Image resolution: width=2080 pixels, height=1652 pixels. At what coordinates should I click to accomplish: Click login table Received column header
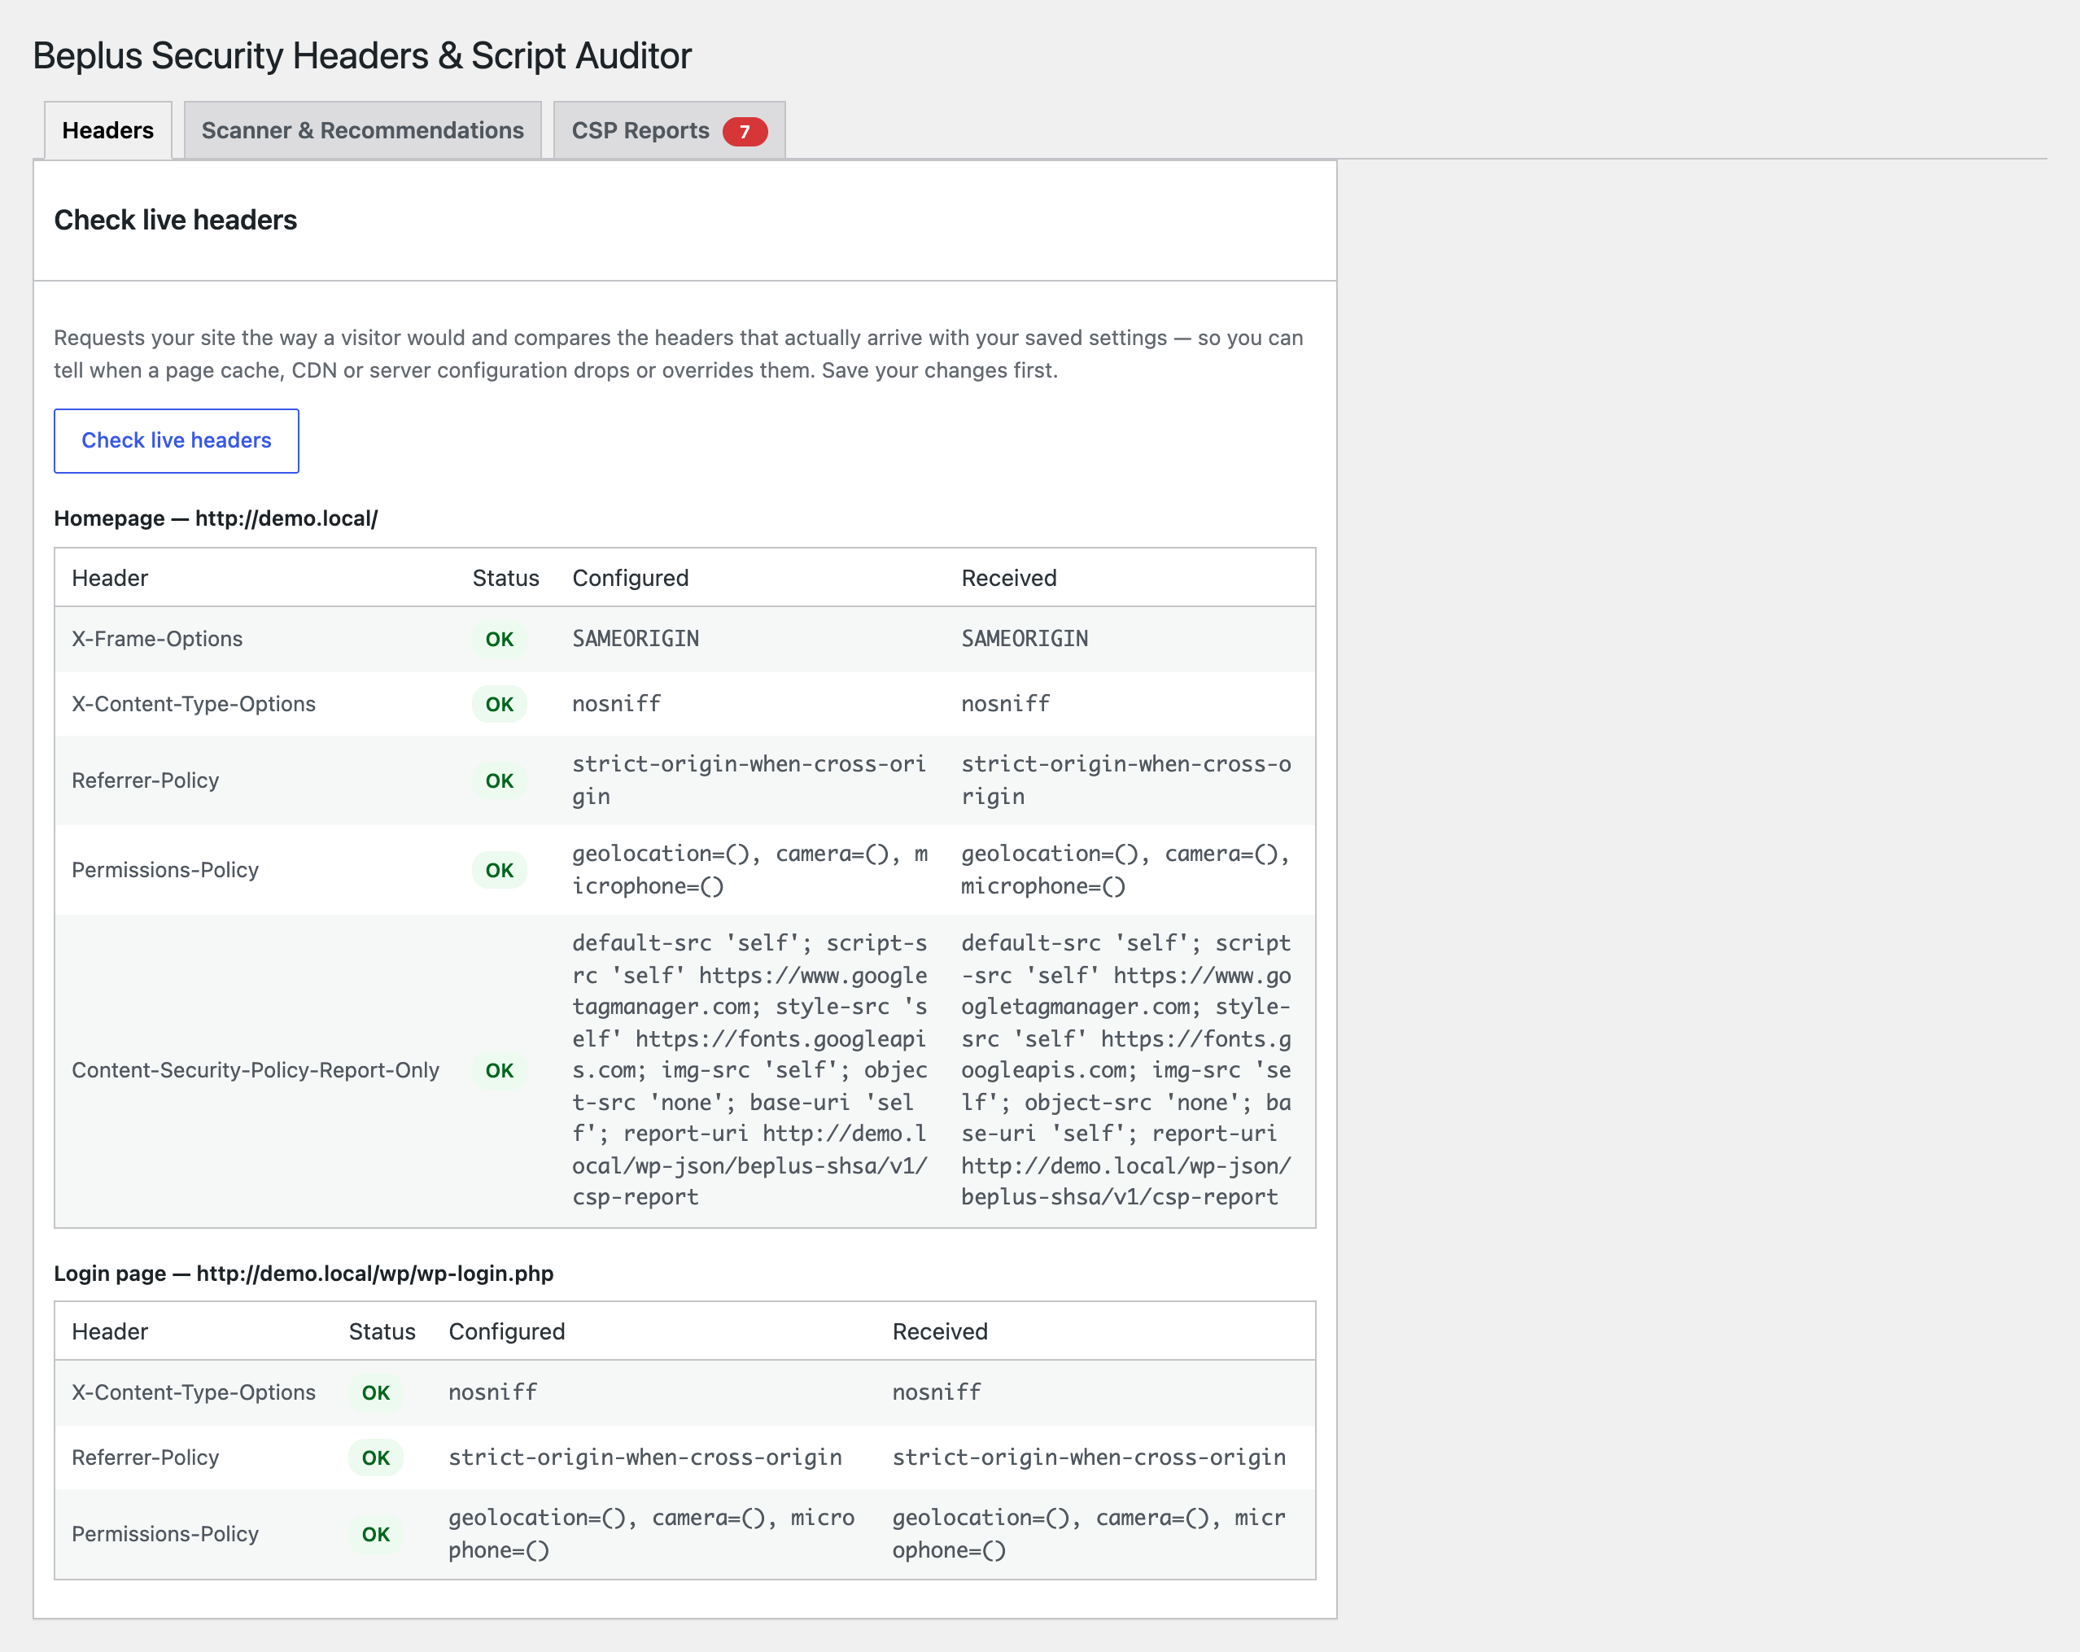pyautogui.click(x=940, y=1331)
